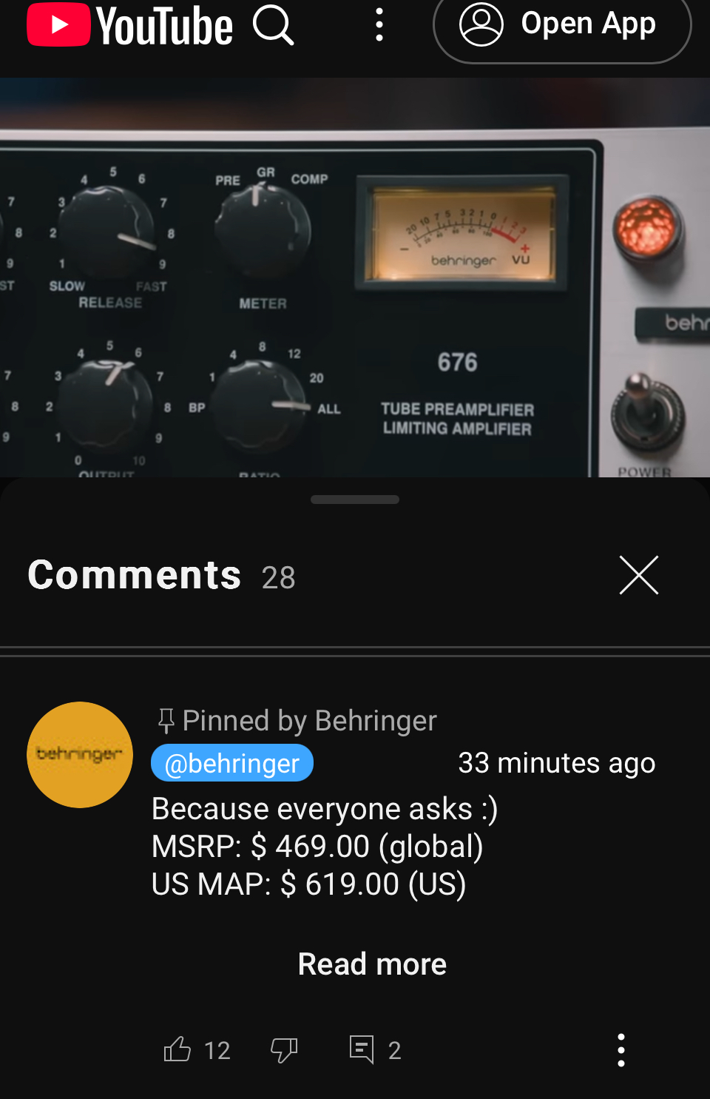Tap the Behringer channel avatar
Viewport: 710px width, 1099px height.
(80, 755)
